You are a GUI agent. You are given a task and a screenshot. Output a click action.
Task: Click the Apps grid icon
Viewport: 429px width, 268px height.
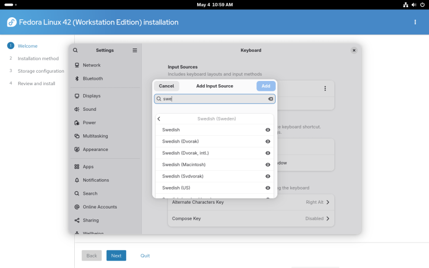point(77,167)
